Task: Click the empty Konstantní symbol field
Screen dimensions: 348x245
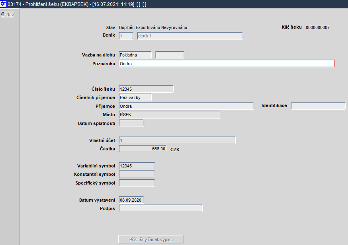Action: [x=137, y=174]
